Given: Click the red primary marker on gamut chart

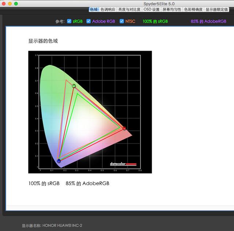Looking at the screenshot, I should [124, 128].
